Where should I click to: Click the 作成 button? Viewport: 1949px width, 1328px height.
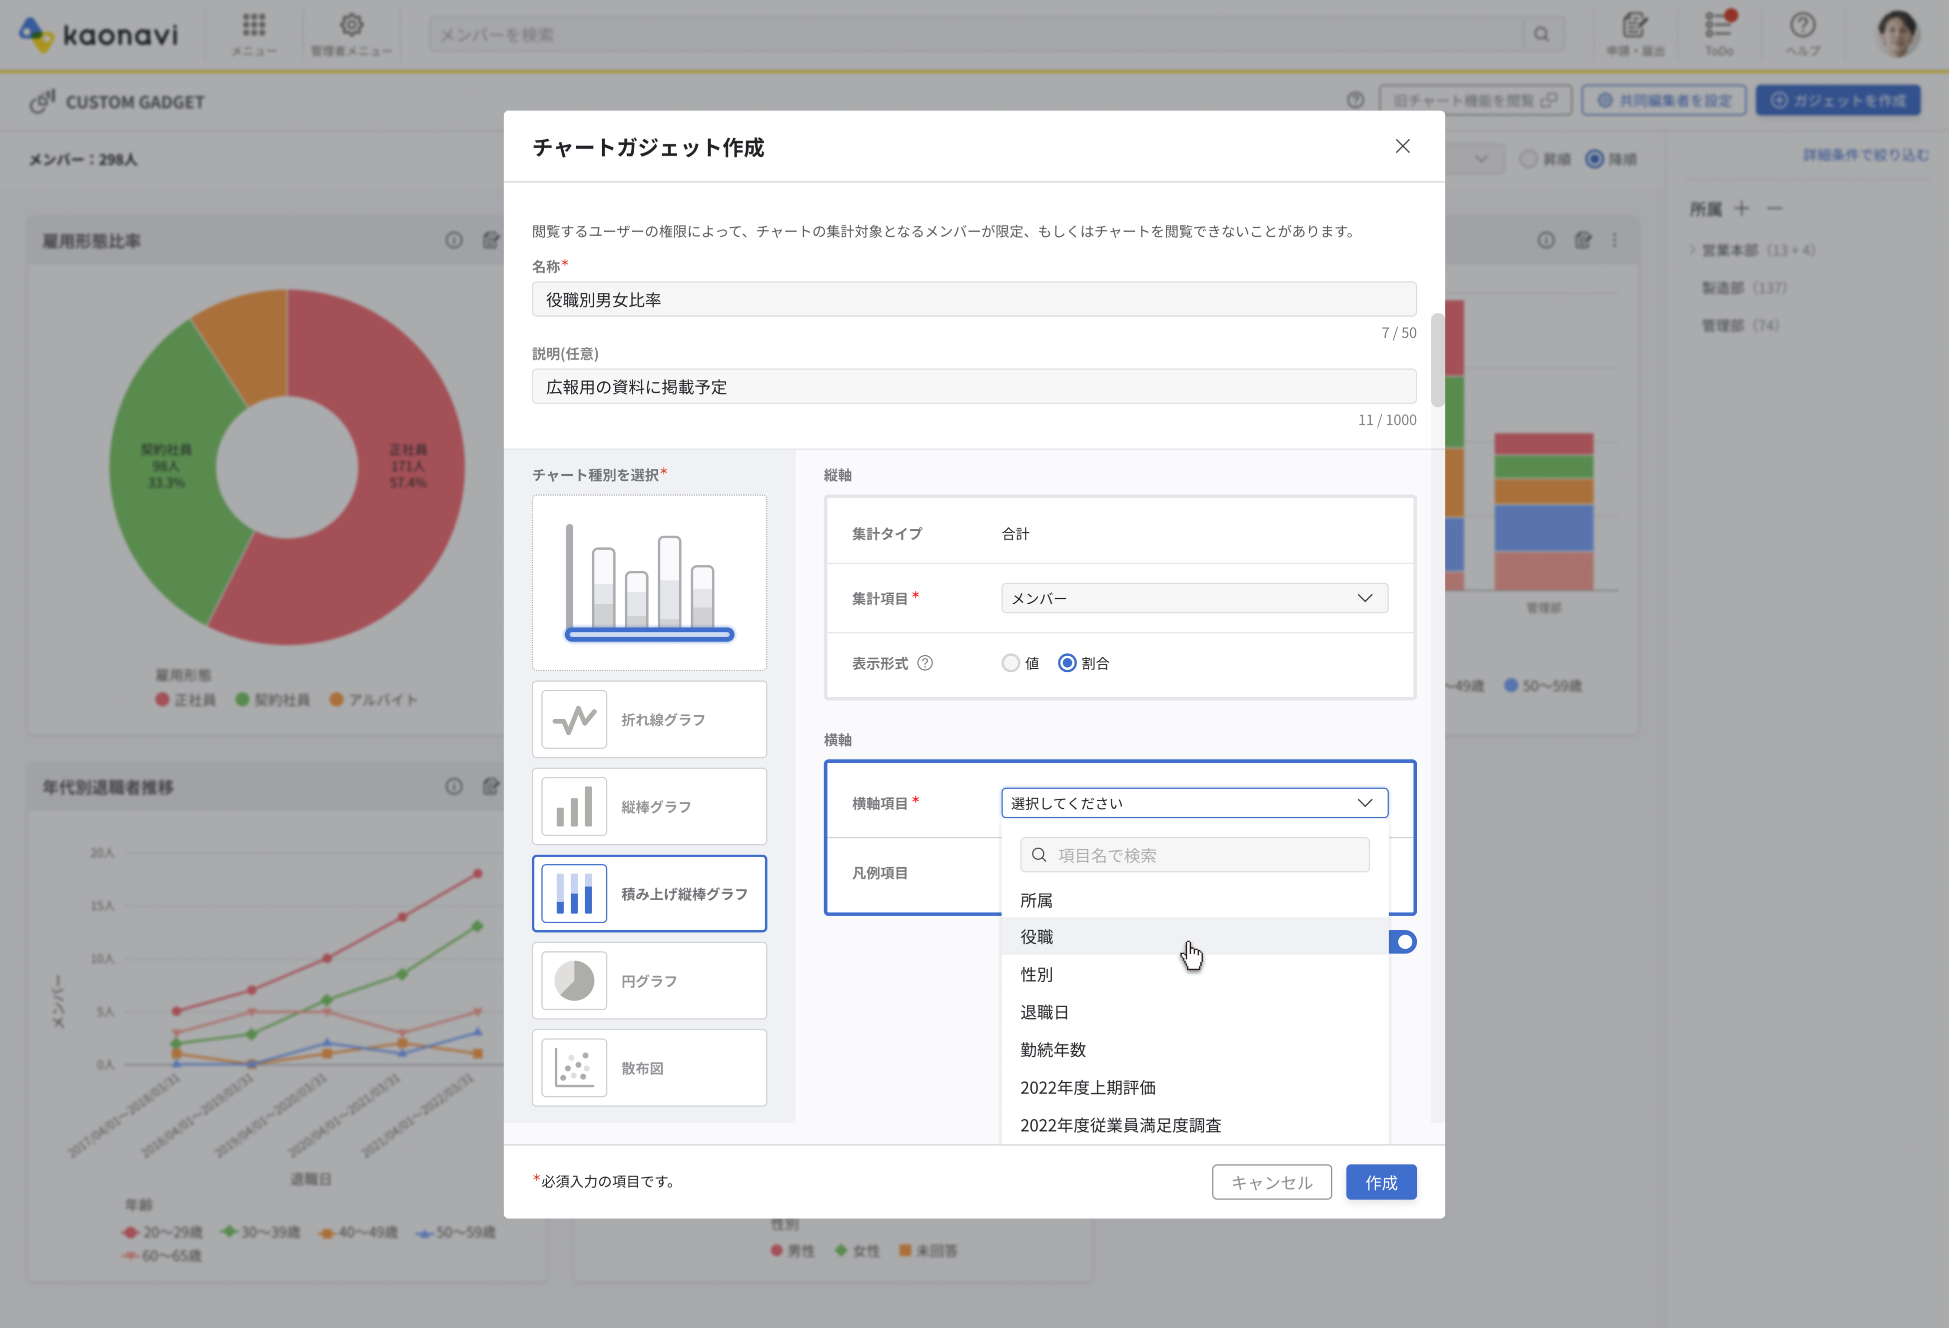[x=1380, y=1182]
